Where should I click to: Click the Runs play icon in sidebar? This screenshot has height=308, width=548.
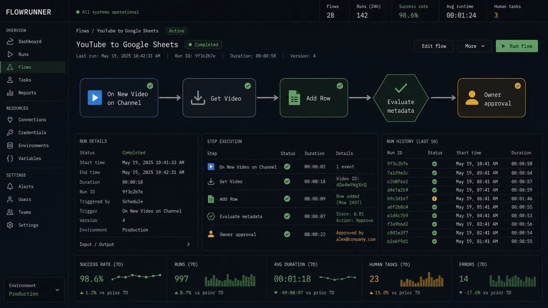click(10, 54)
